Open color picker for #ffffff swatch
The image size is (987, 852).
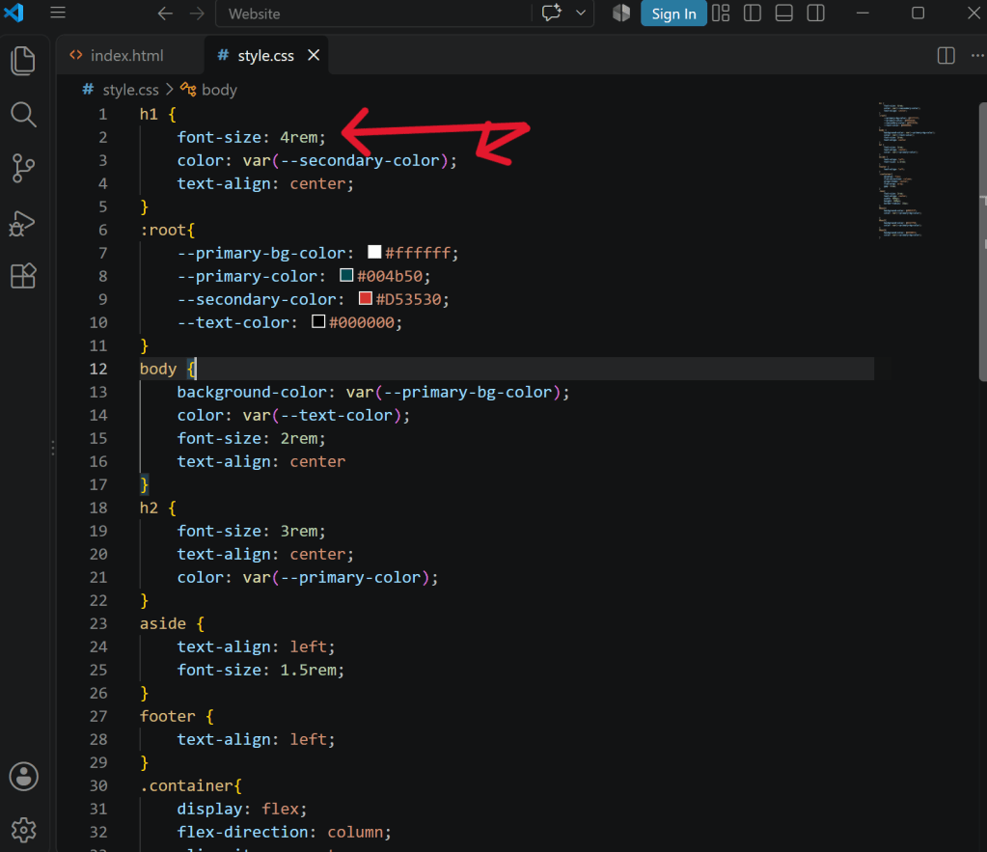click(374, 252)
